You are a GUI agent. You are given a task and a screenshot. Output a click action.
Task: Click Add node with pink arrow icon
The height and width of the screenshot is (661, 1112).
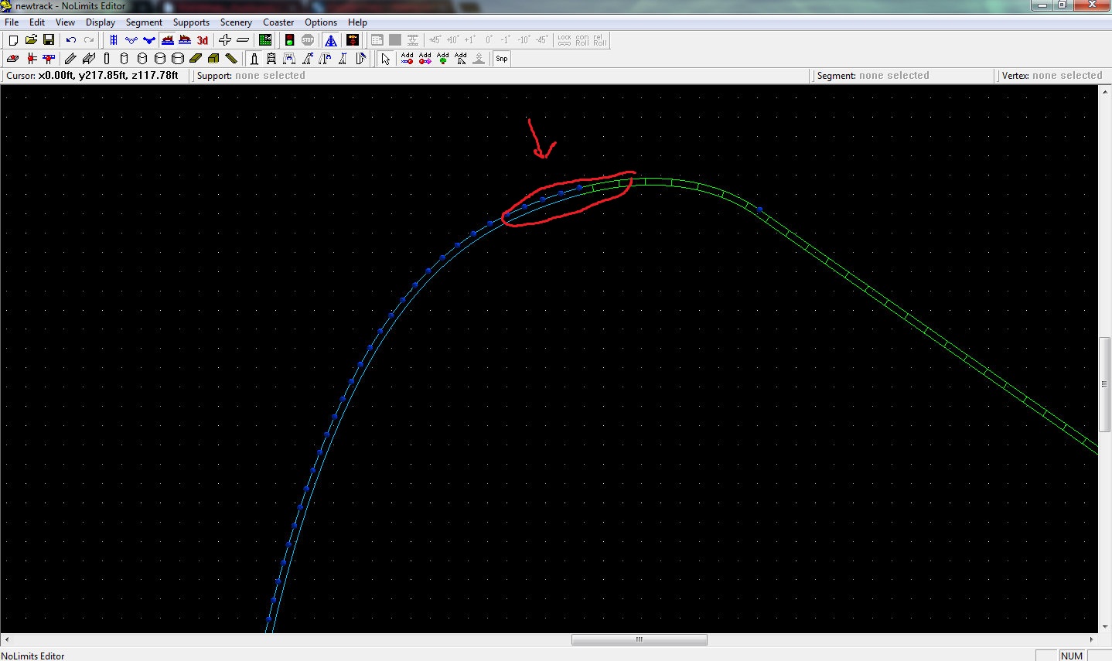pos(425,59)
